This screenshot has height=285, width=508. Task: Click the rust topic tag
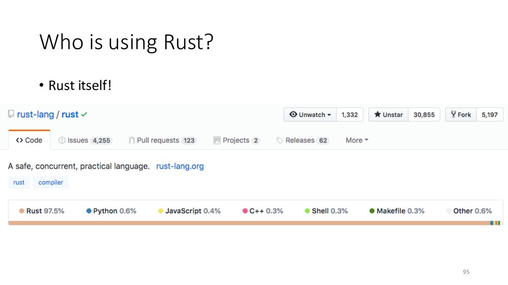pyautogui.click(x=19, y=182)
